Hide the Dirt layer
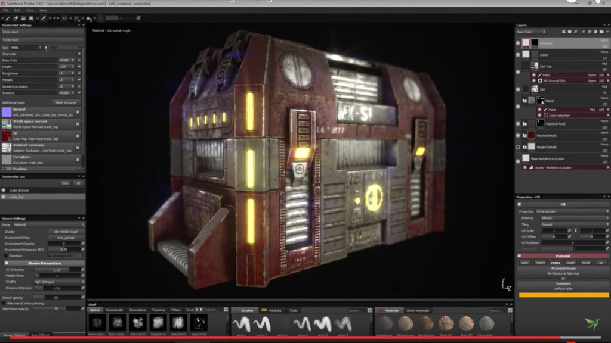This screenshot has height=343, width=611. coord(518,89)
